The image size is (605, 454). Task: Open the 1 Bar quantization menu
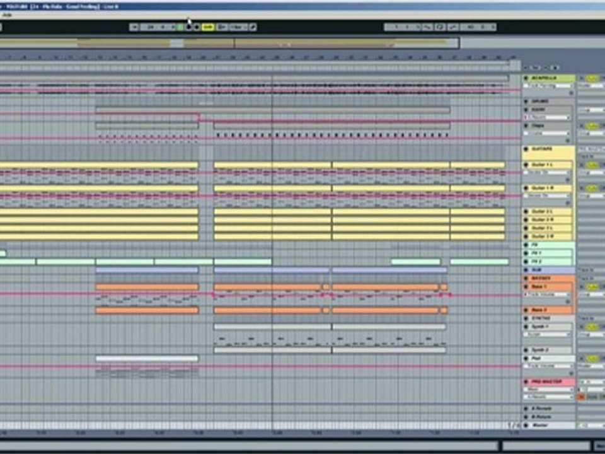click(x=238, y=27)
